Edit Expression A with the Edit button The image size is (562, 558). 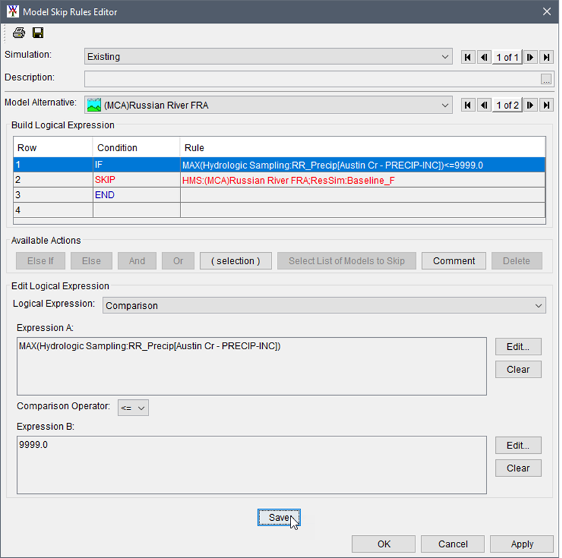coord(518,347)
